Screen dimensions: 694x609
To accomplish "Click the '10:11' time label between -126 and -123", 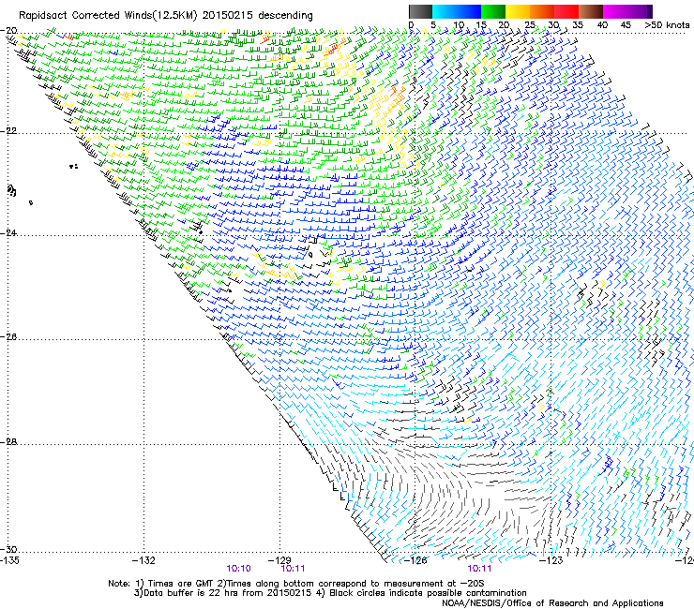I will tap(480, 569).
